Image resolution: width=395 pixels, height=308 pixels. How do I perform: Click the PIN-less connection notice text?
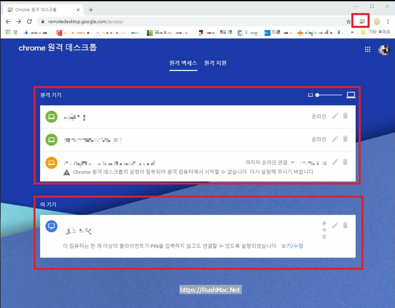click(170, 246)
